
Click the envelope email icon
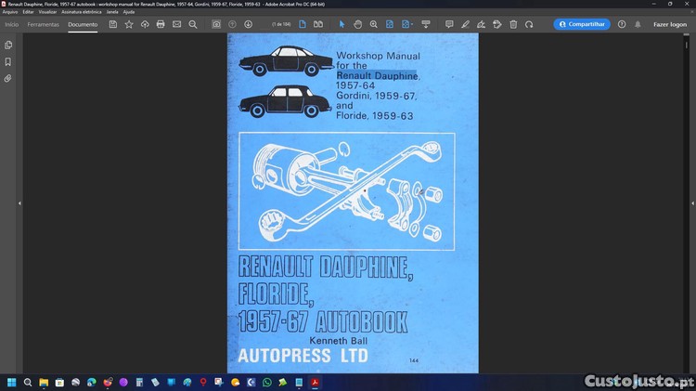[x=176, y=24]
